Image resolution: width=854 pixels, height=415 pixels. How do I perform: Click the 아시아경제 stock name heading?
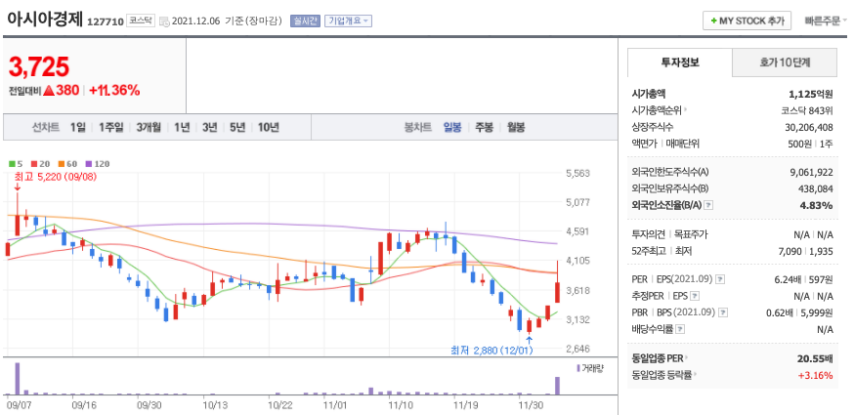point(45,20)
